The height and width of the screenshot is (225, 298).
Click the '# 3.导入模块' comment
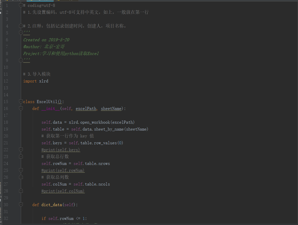point(37,74)
